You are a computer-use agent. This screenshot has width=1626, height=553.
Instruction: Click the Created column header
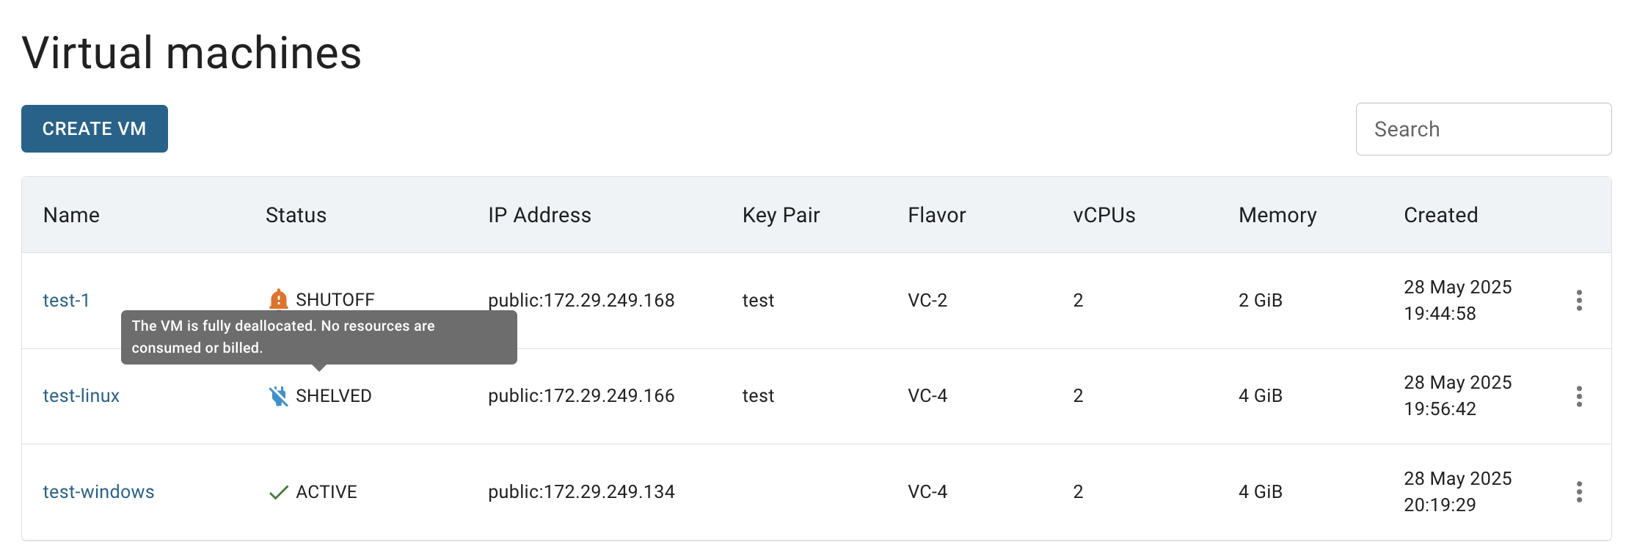[x=1440, y=215]
